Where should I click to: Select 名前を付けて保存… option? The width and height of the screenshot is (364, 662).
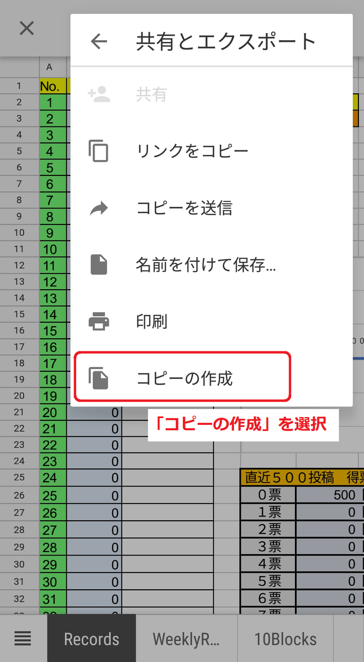pos(212,265)
